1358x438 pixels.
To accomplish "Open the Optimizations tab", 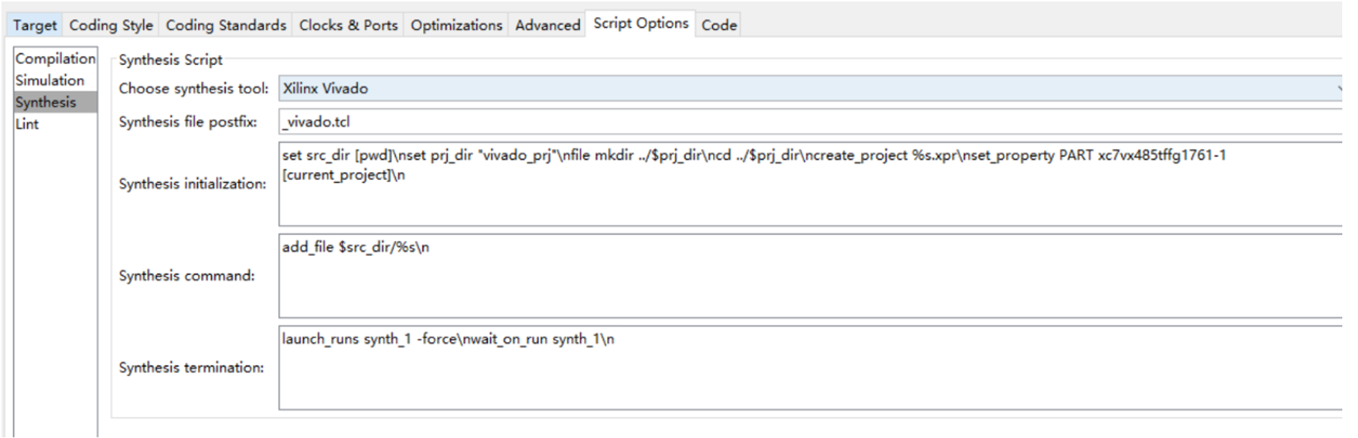I will click(456, 25).
